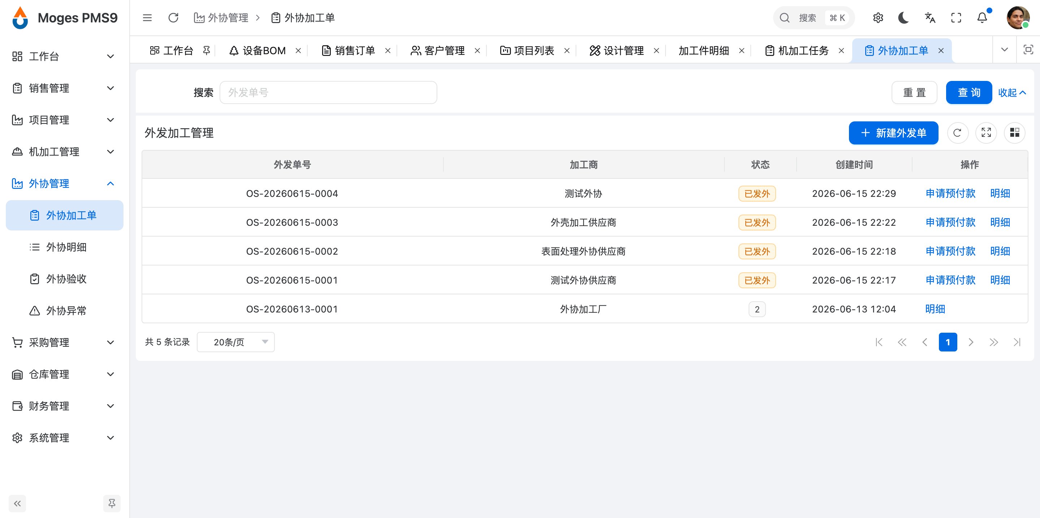
Task: Close the 设备BOM tab
Action: 298,51
